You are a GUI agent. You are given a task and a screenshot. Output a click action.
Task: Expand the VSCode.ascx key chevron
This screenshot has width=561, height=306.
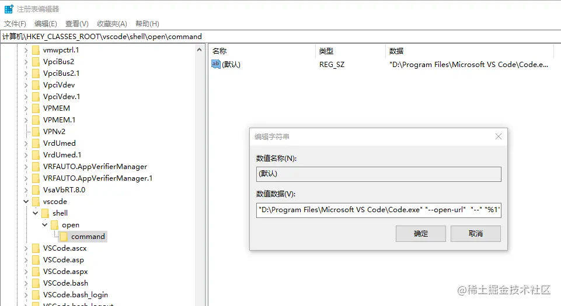point(26,248)
